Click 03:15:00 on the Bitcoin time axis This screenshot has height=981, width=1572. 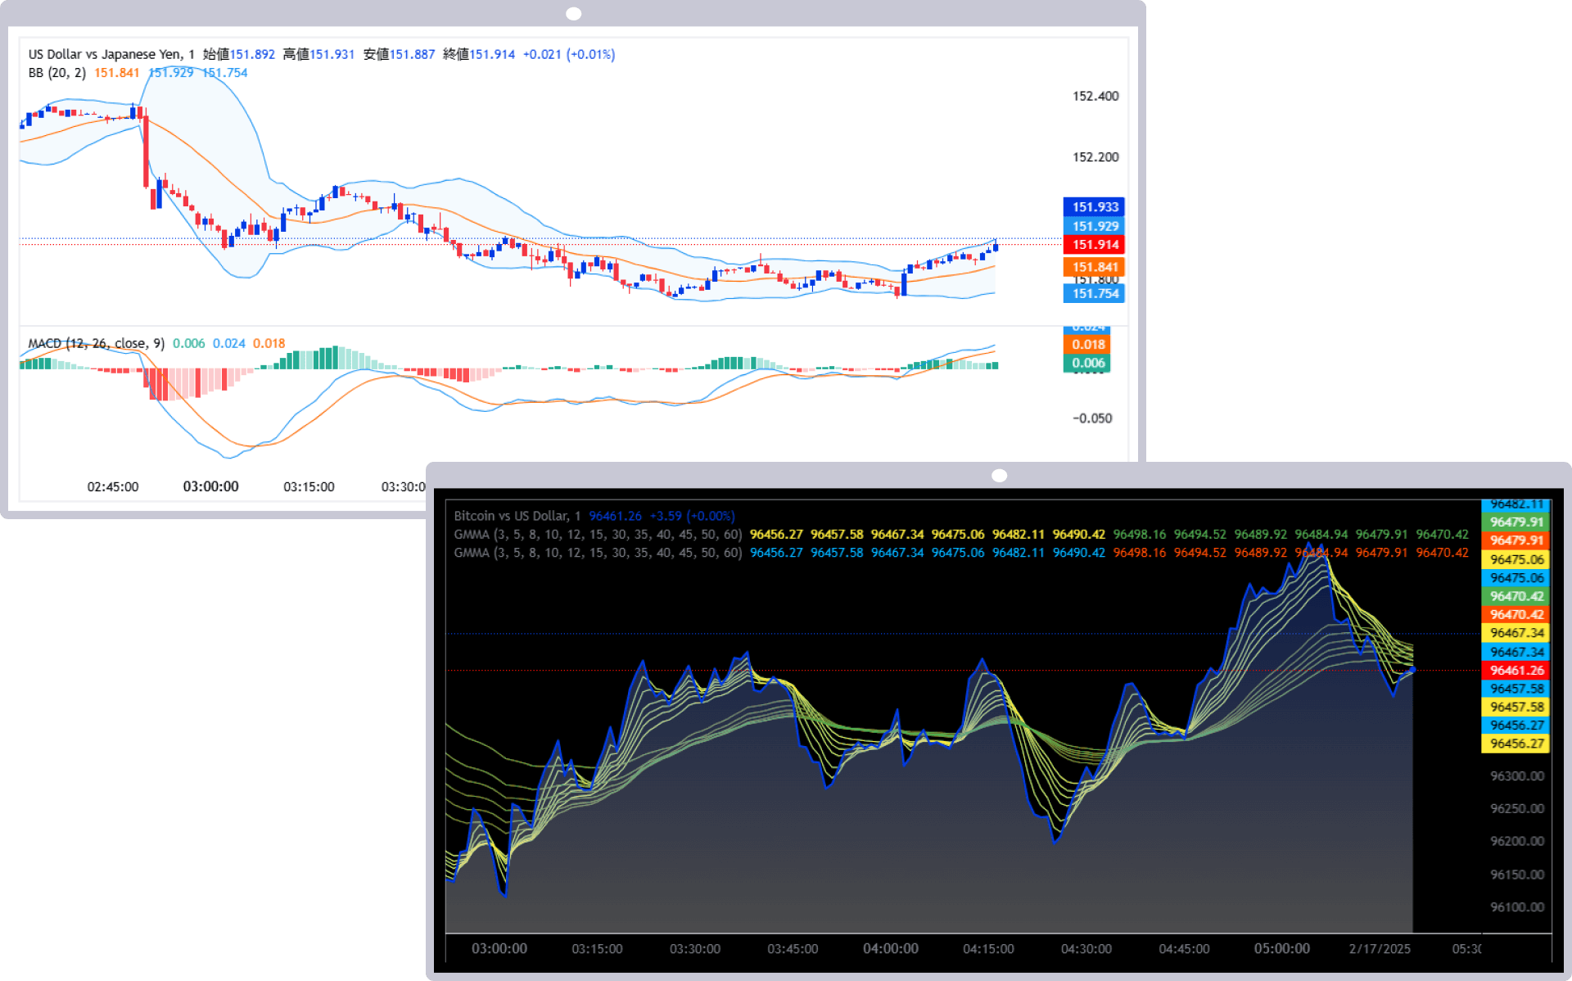pos(597,948)
